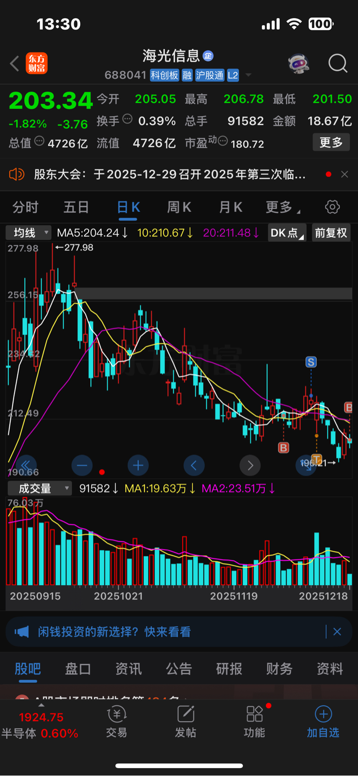Tap the info icon next to 换手
The image size is (358, 776).
click(127, 119)
